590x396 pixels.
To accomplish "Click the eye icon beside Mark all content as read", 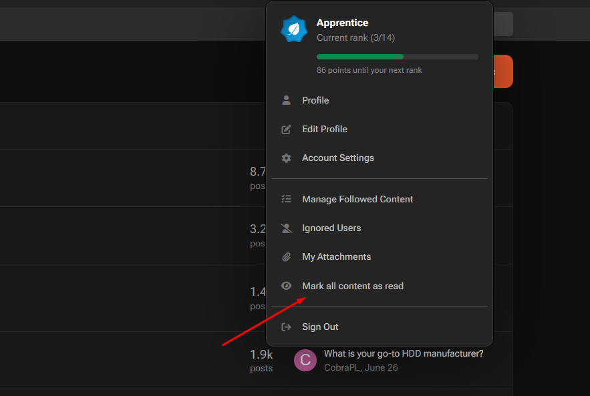I will tap(287, 286).
